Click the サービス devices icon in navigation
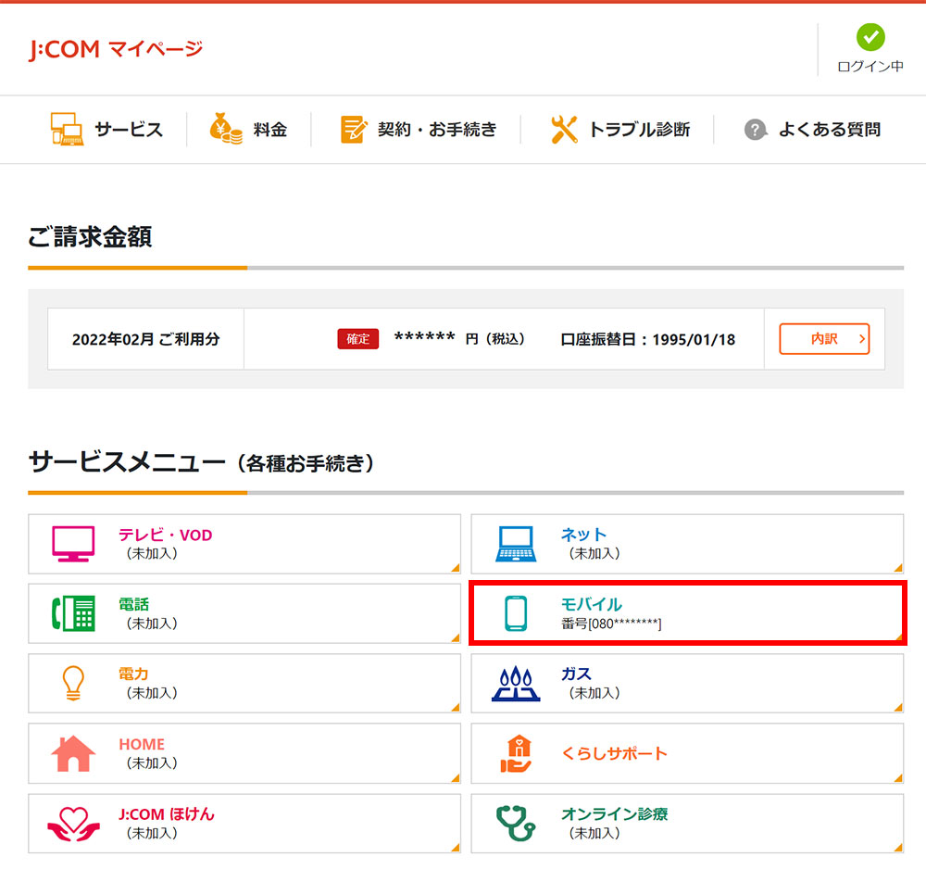 tap(67, 129)
